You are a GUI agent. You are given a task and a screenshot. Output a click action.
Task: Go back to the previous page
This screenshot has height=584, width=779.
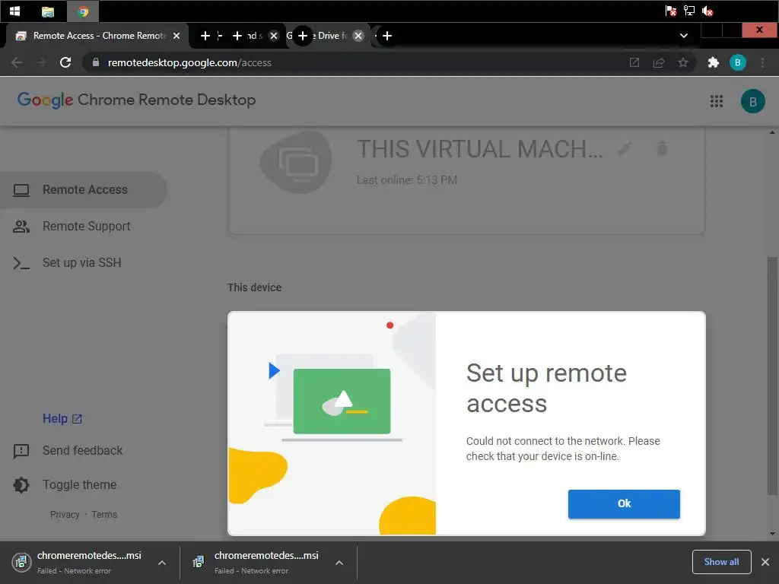pyautogui.click(x=17, y=62)
